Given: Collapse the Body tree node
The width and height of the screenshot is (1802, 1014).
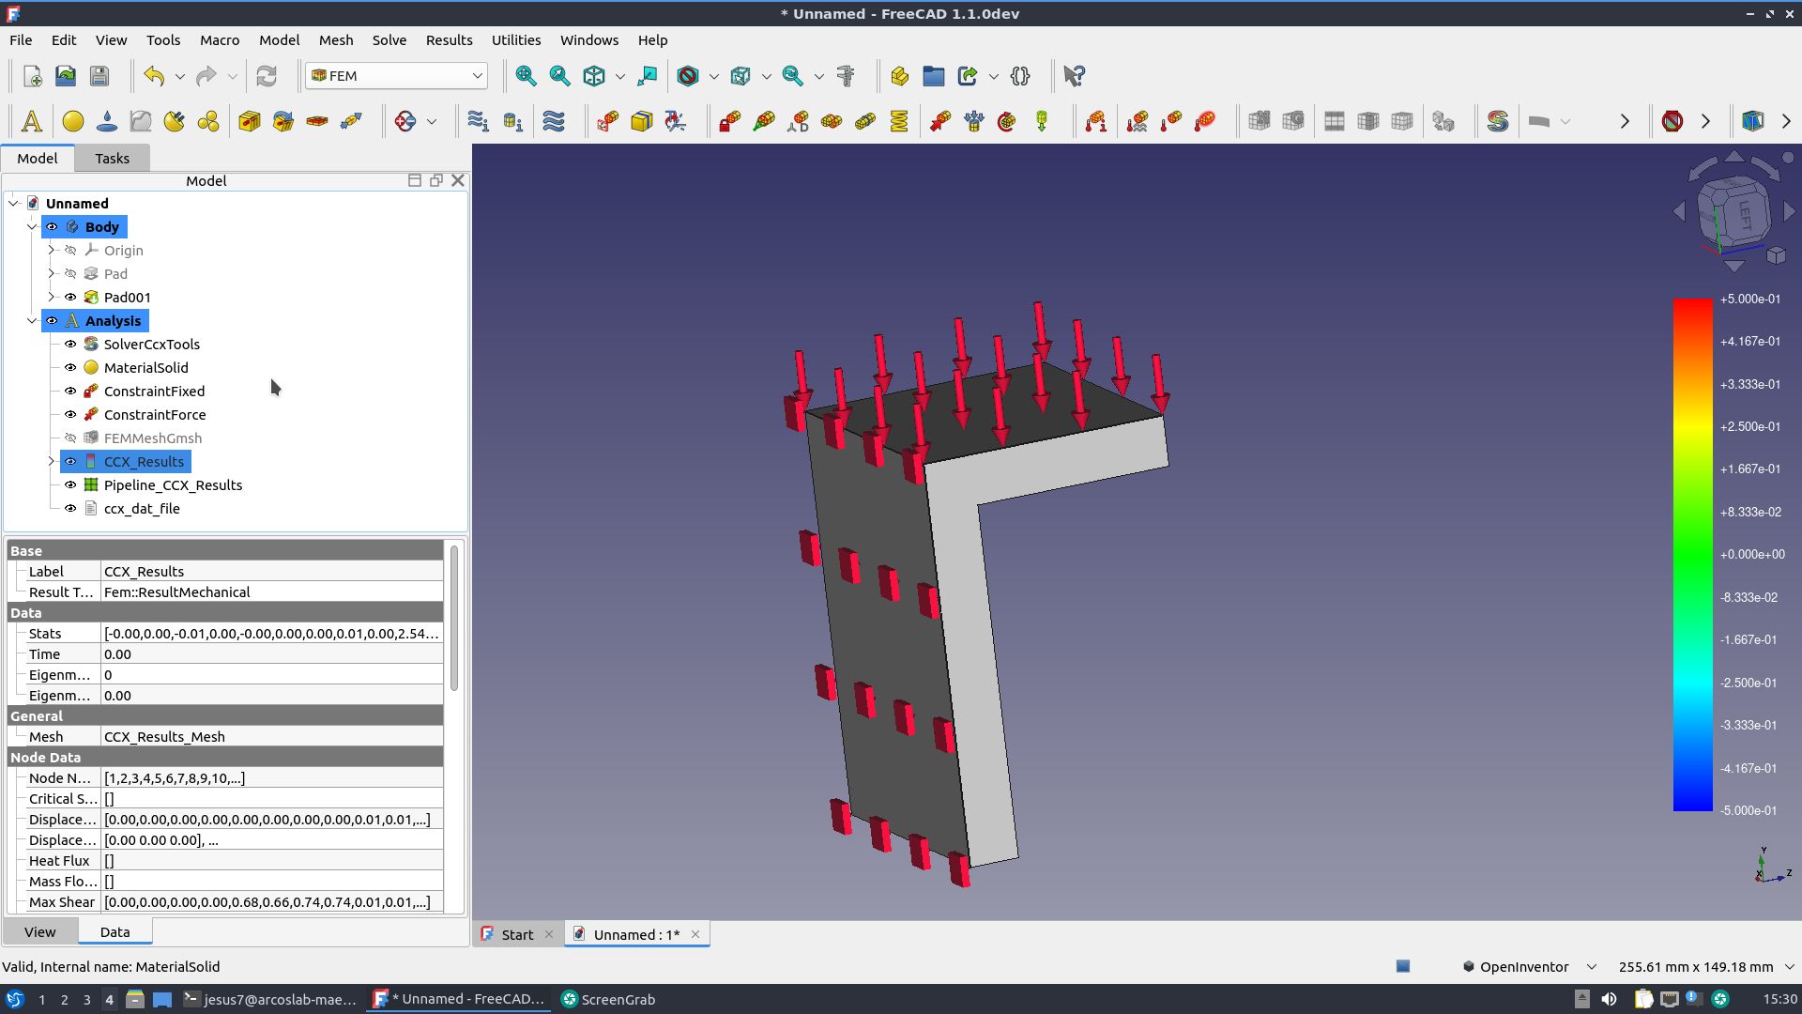Looking at the screenshot, I should pos(32,227).
